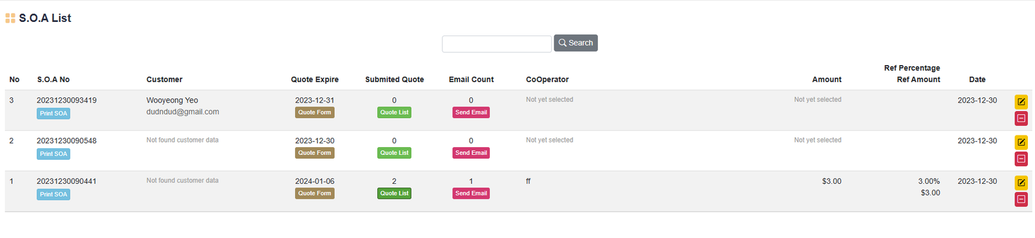Click quote expire date 2023-12-31
This screenshot has width=1035, height=238.
(314, 100)
